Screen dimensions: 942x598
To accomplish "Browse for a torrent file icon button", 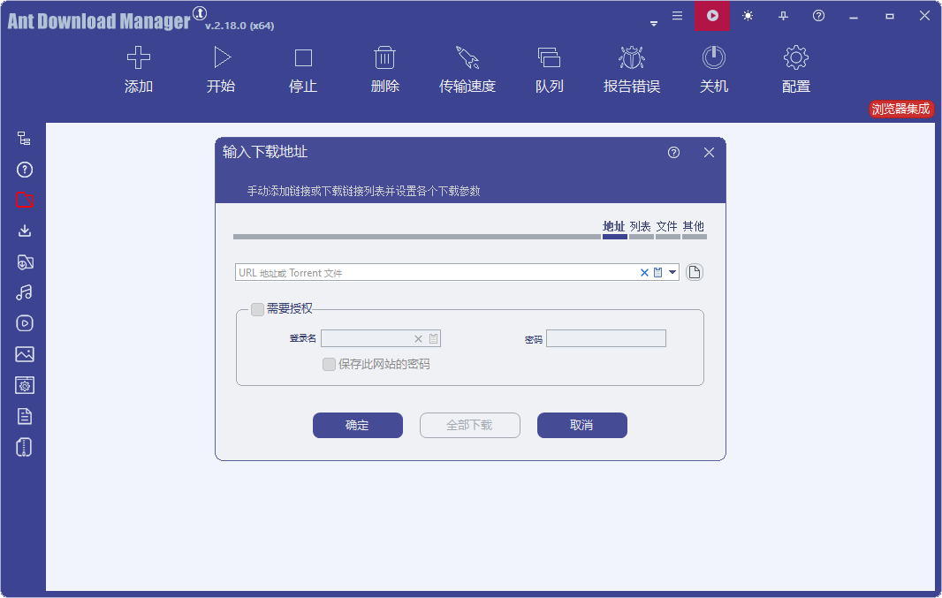I will coord(695,273).
